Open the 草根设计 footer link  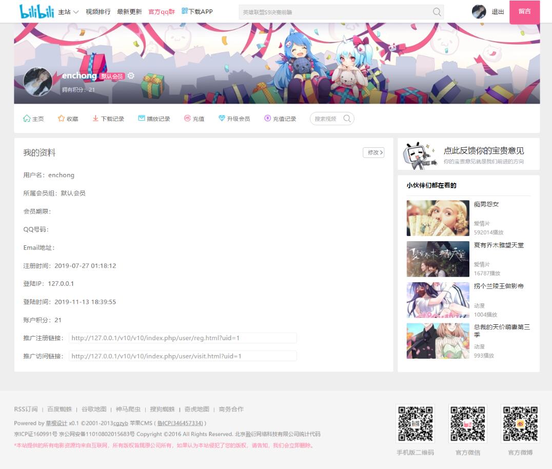click(x=56, y=423)
